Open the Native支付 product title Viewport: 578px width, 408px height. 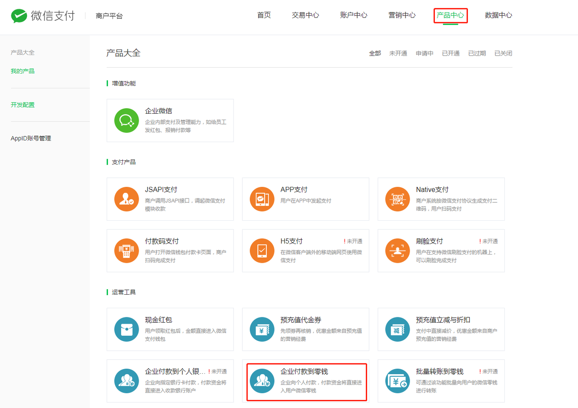click(x=432, y=190)
